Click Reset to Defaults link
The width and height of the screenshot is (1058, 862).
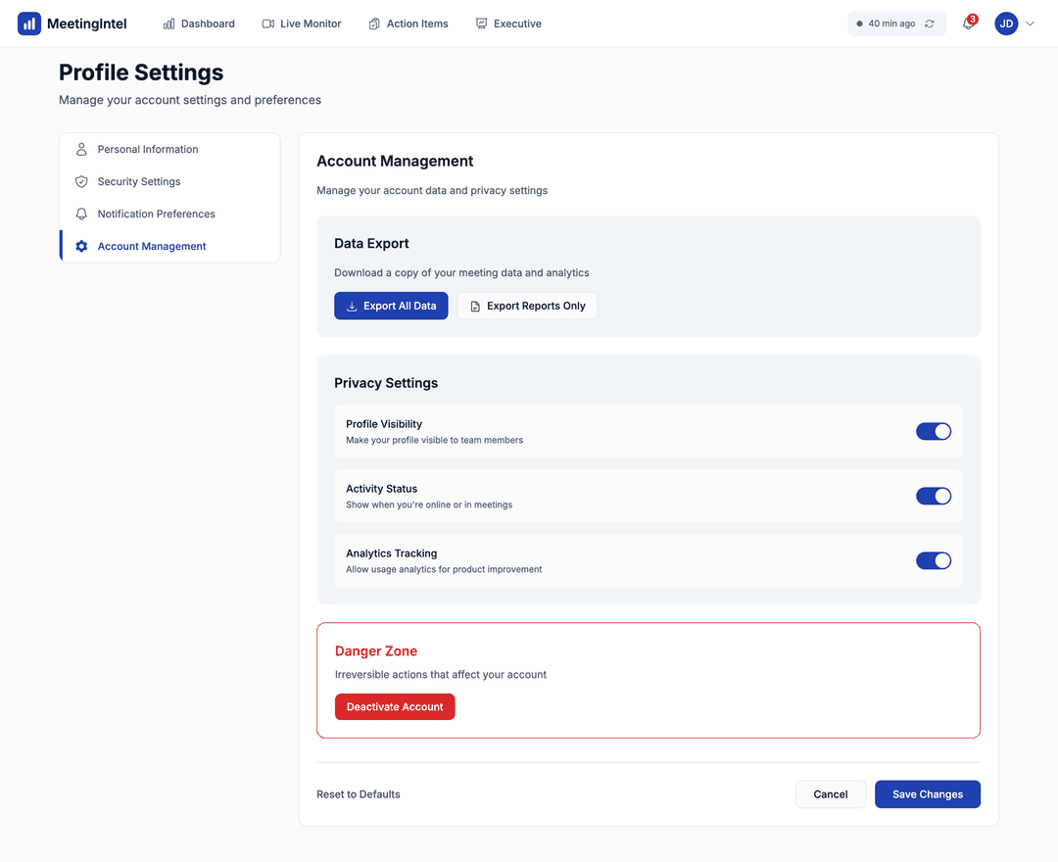click(x=359, y=794)
